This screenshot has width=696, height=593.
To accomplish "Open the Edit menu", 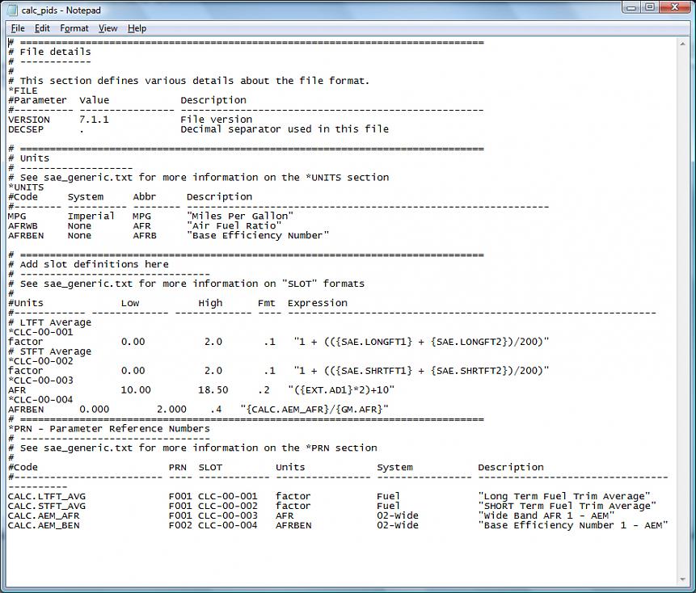I will tap(42, 28).
